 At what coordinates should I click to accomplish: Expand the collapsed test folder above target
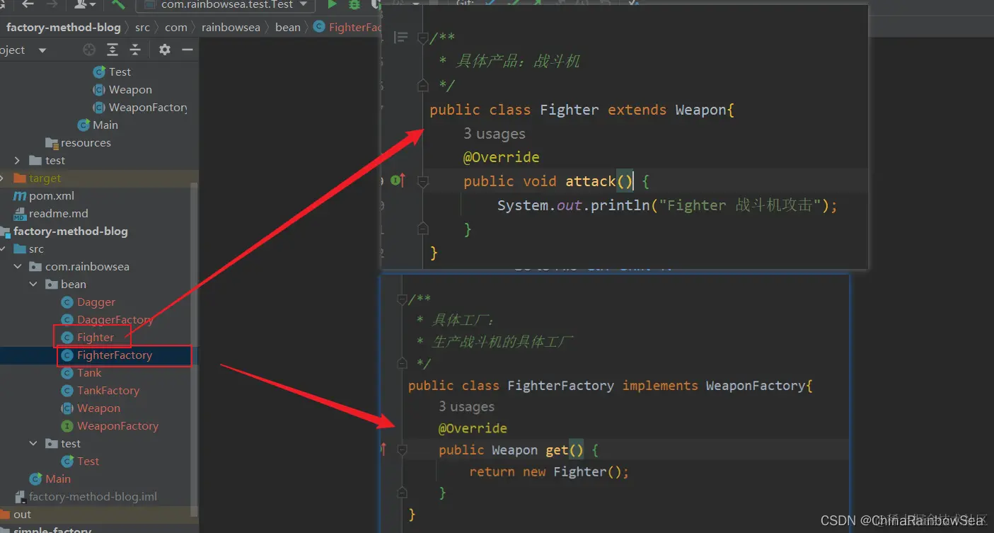[x=17, y=161]
